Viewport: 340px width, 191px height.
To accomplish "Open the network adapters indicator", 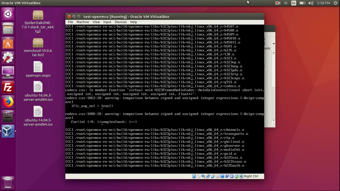I will pyautogui.click(x=208, y=176).
